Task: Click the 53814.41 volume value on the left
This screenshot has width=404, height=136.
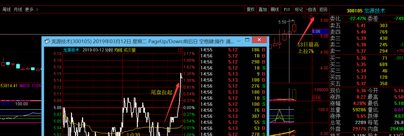Action: point(9,86)
